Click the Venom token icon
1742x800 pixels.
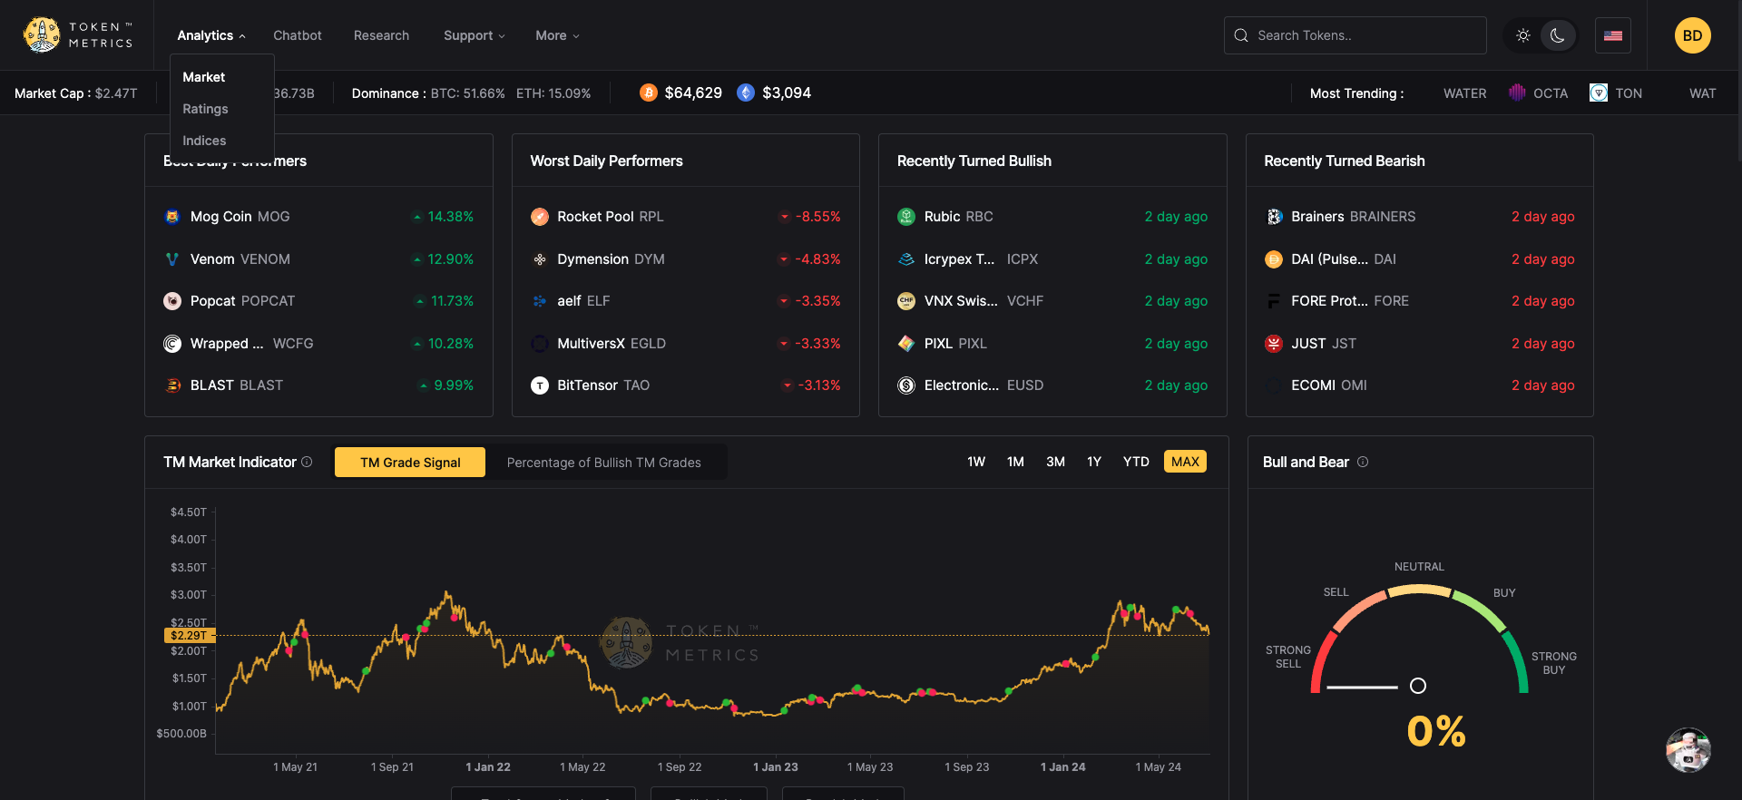click(x=172, y=259)
